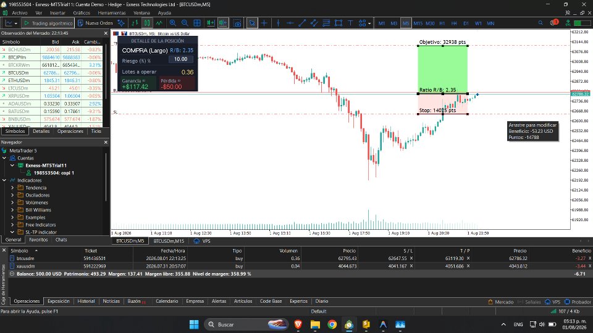Click the Riesgo (%) input field showing 10.00
The width and height of the screenshot is (593, 333).
[x=181, y=59]
